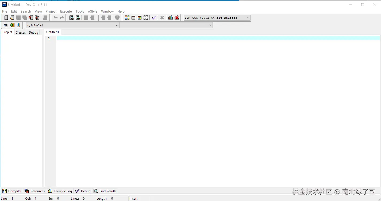Click the 'Sel:' status bar label

pyautogui.click(x=51, y=199)
